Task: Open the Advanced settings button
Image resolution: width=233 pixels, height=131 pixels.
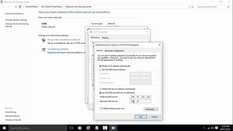Action: pyautogui.click(x=151, y=109)
